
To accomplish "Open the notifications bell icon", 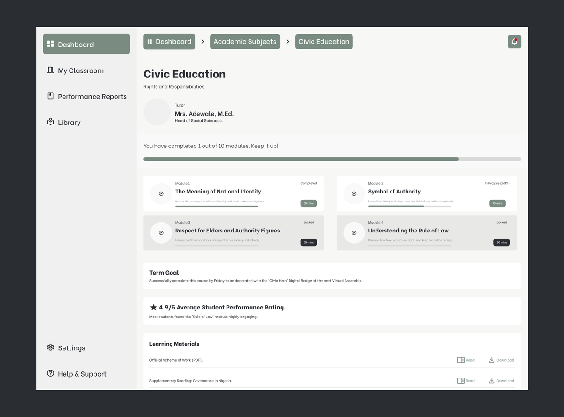I will tap(514, 41).
